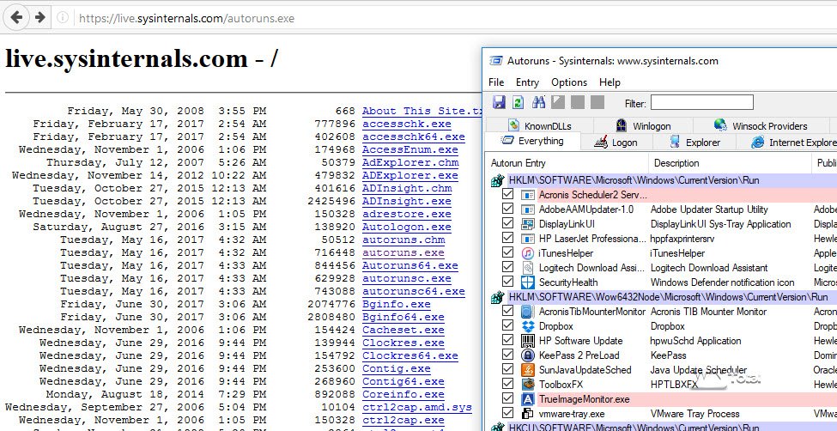Screen dimensions: 837x431
Task: Click the site info icon in address bar
Action: pyautogui.click(x=64, y=17)
